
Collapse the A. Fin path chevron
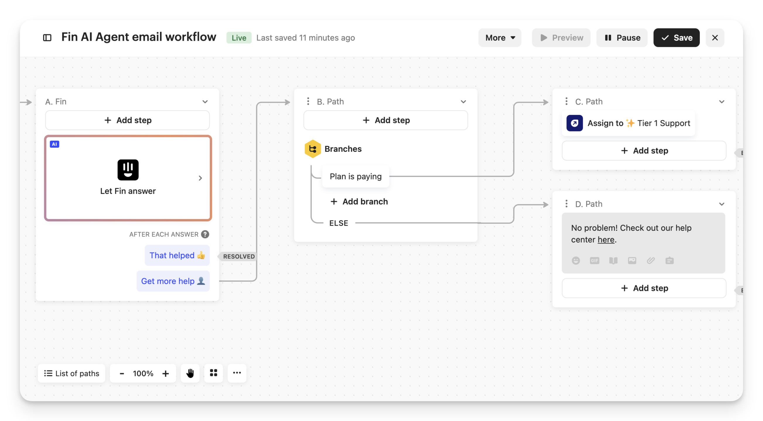point(205,102)
